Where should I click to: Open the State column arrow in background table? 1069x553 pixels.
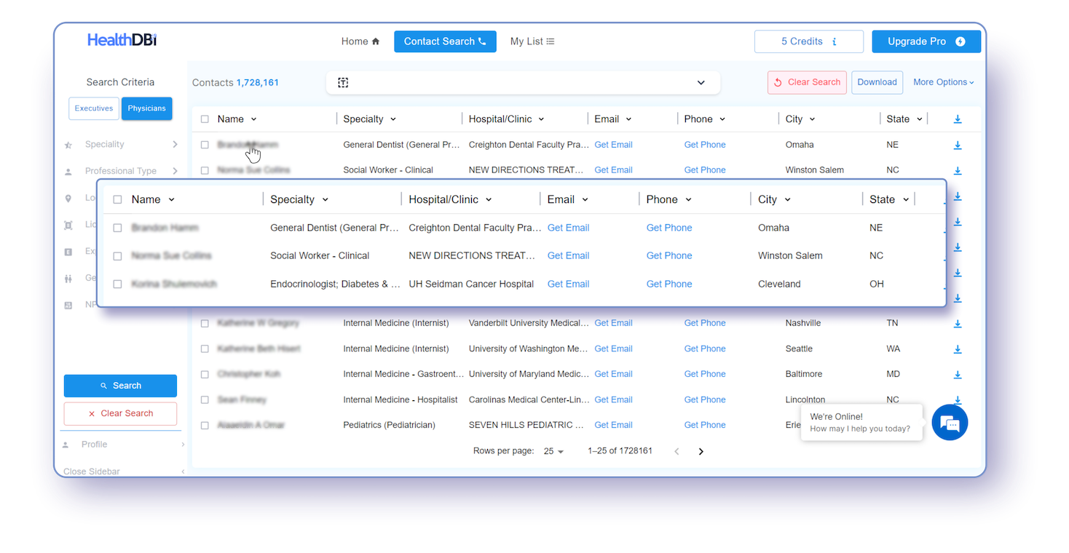click(920, 119)
